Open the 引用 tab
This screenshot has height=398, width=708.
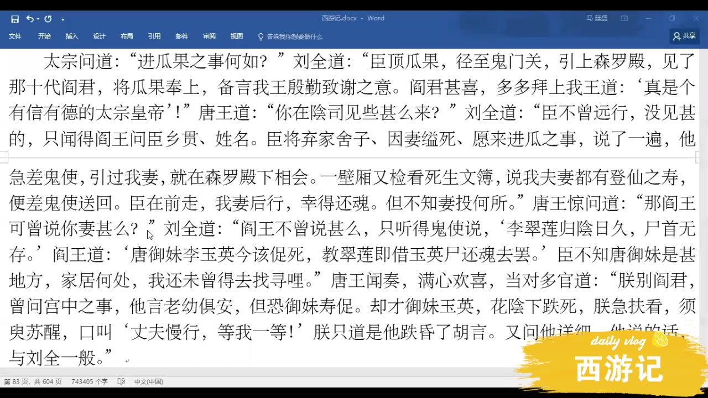tap(154, 36)
